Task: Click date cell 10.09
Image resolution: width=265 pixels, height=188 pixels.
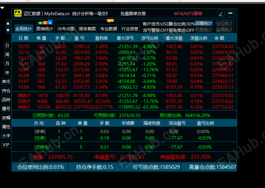Action: coord(23,70)
